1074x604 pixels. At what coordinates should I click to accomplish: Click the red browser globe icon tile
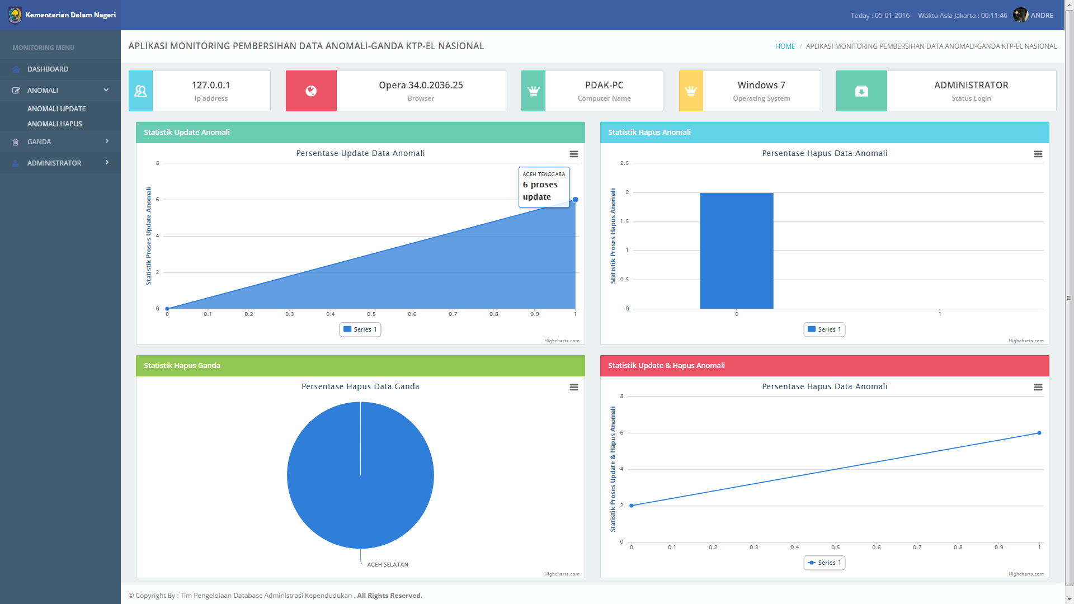[x=311, y=91]
